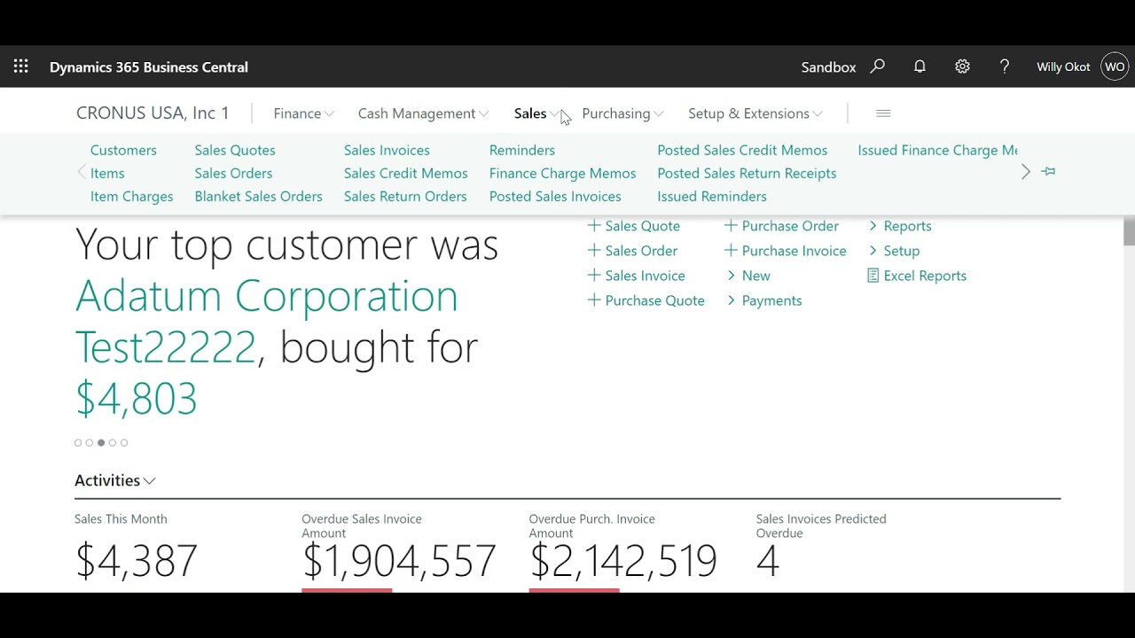
Task: Open Issued Reminders
Action: tap(712, 196)
